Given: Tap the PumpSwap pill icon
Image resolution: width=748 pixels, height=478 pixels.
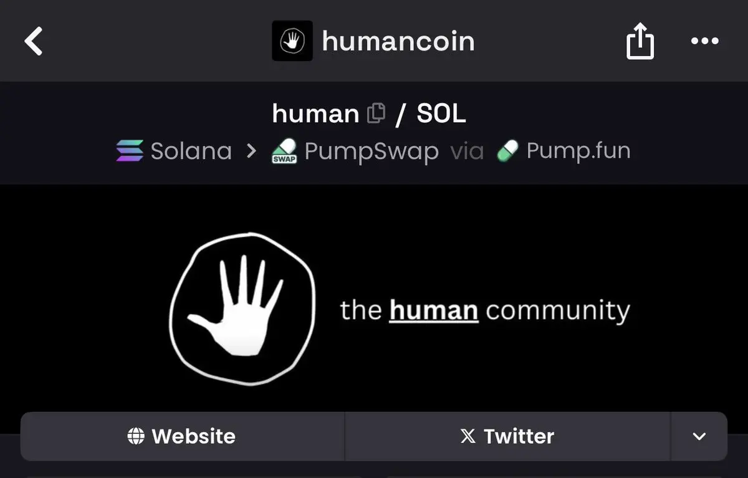Looking at the screenshot, I should tap(284, 151).
